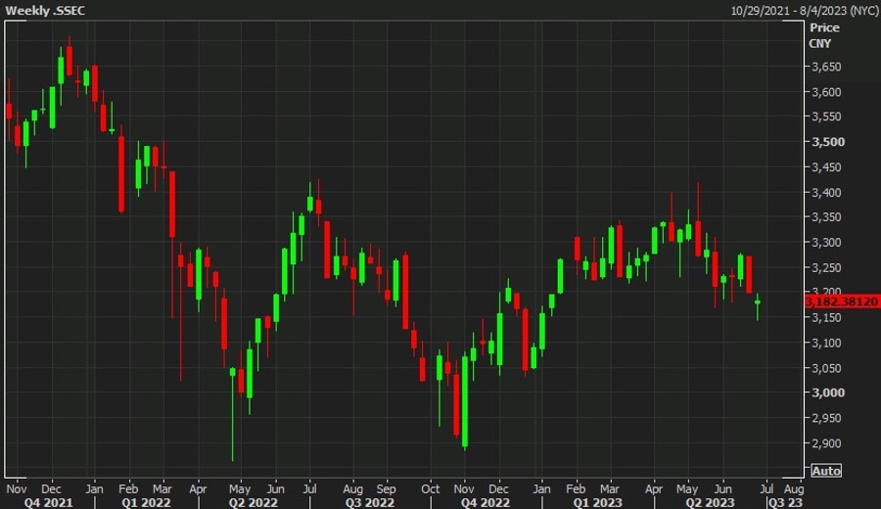Click the 3,550 price axis value

pyautogui.click(x=826, y=116)
